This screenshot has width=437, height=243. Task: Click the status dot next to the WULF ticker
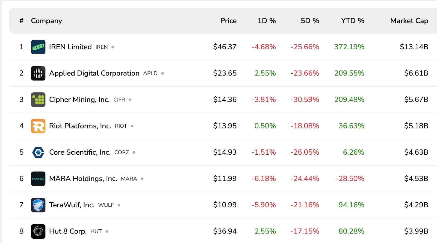click(119, 205)
